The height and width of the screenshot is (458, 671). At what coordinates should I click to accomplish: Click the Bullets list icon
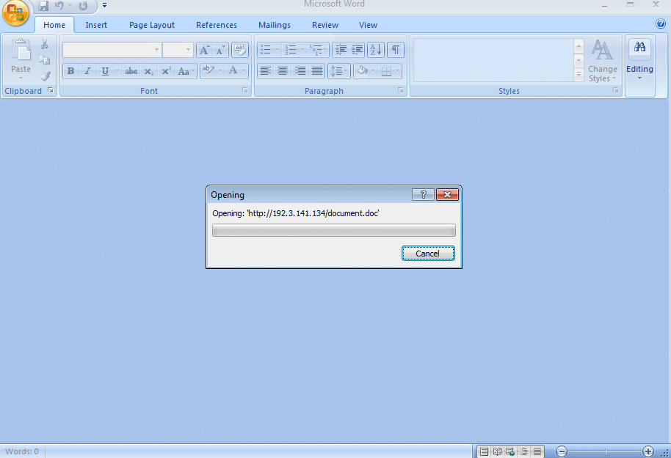(x=266, y=50)
